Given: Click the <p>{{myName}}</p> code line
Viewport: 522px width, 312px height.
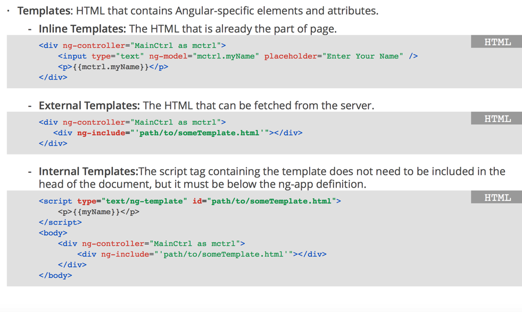Looking at the screenshot, I should pos(98,212).
